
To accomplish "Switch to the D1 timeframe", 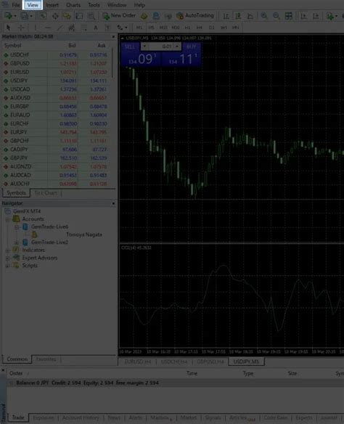I will [x=212, y=28].
